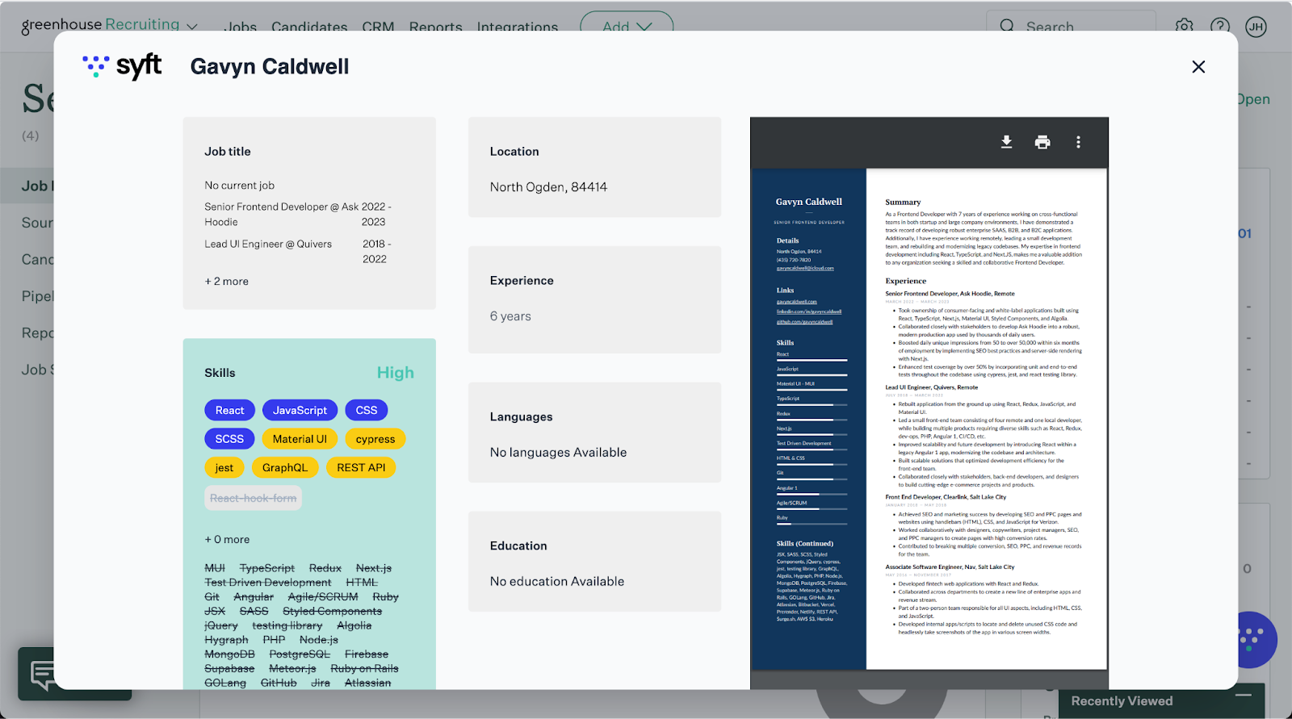
Task: Print the resume document
Action: coord(1042,142)
